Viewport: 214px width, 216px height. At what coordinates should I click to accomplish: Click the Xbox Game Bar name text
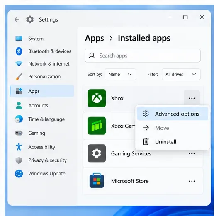(x=123, y=126)
